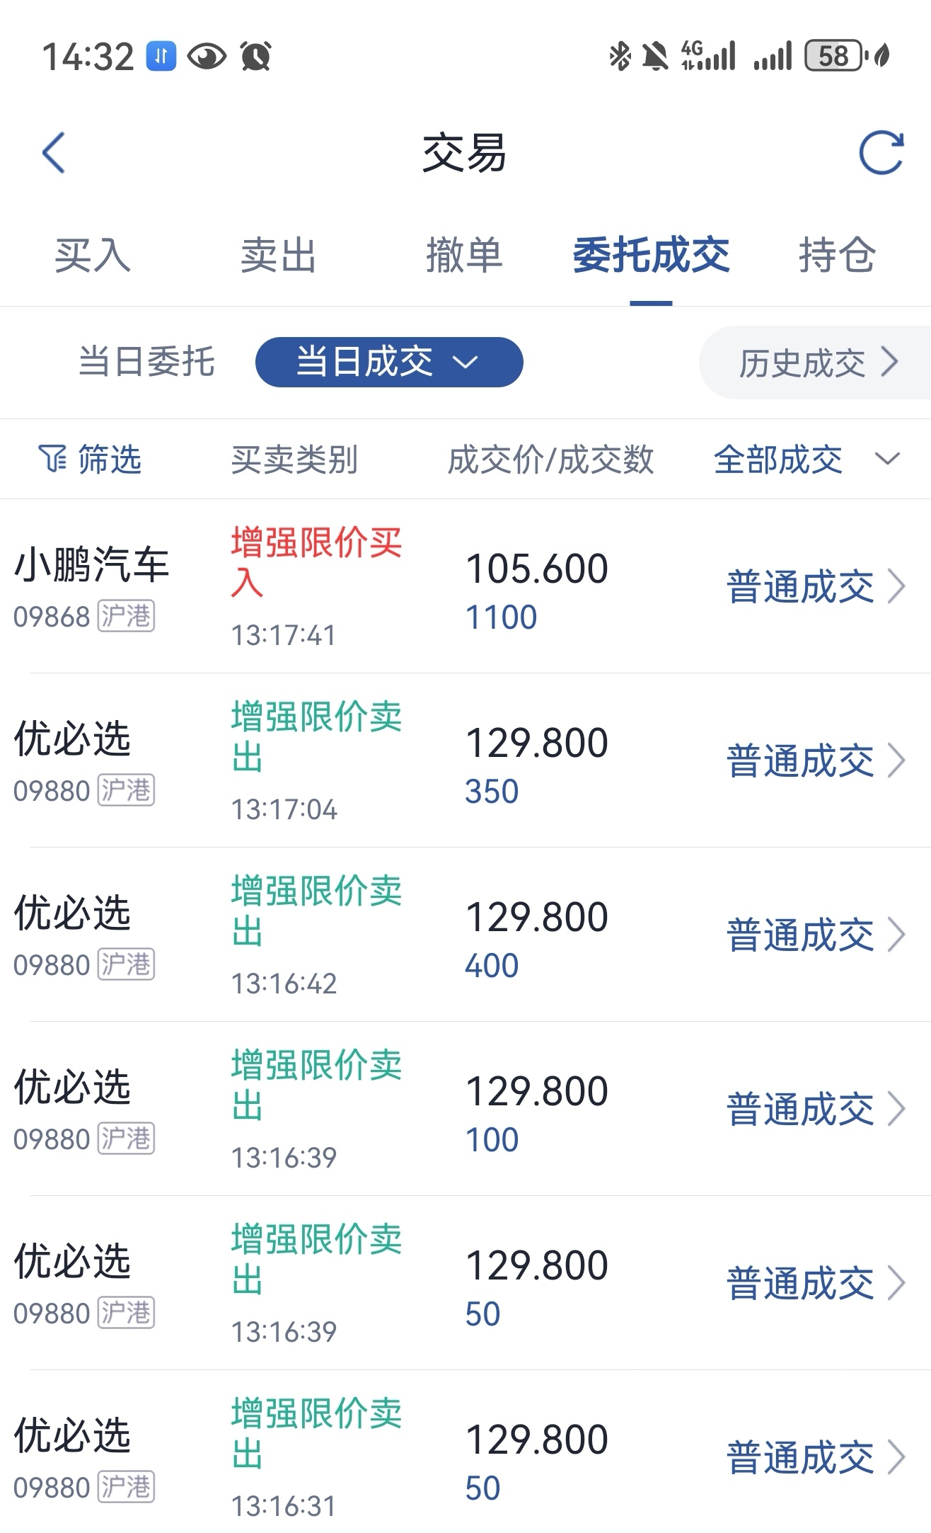Tap the alarm clock status icon

point(255,56)
